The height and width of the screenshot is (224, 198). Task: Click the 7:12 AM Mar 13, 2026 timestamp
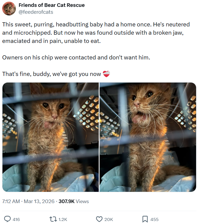[28, 201]
